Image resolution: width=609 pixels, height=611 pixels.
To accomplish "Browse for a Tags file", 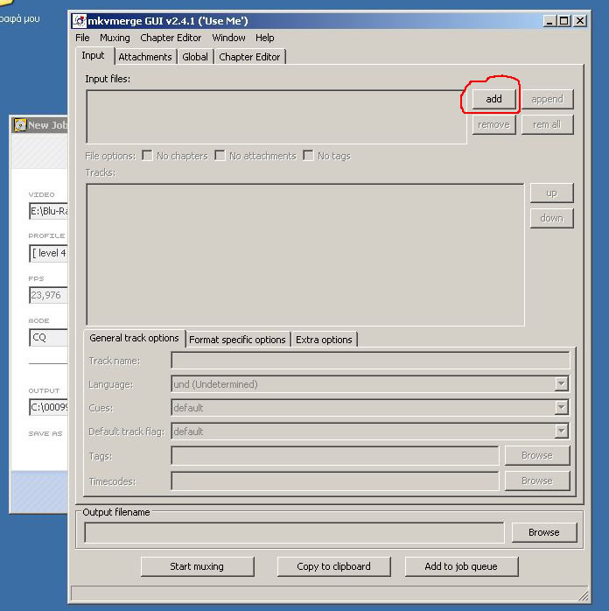I will pos(537,455).
